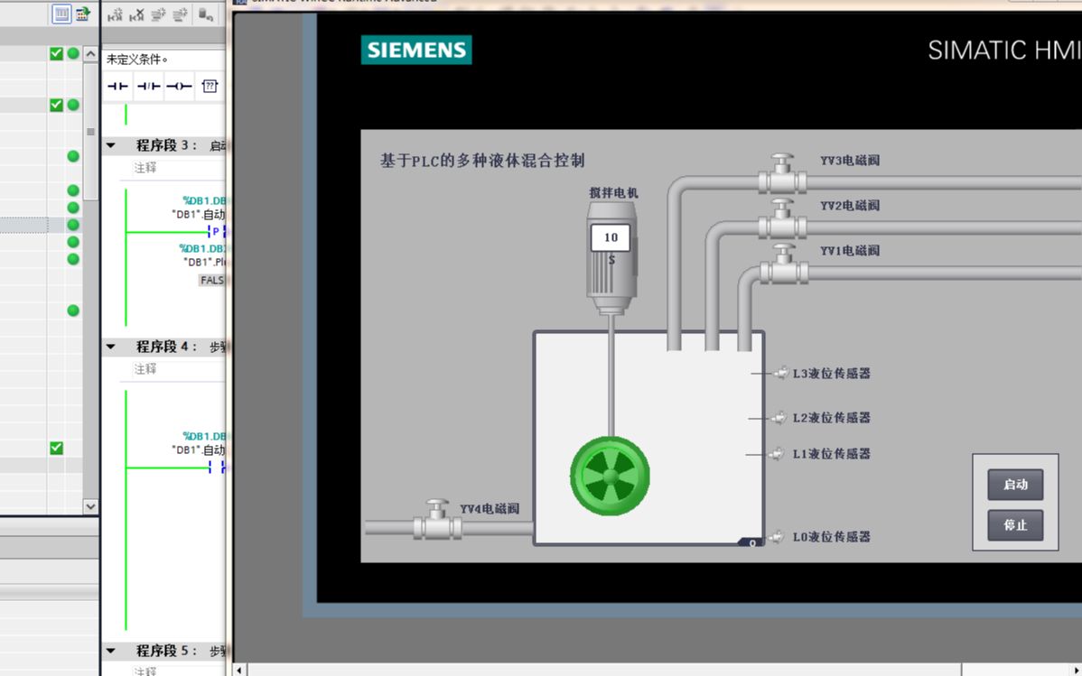Screen dimensions: 1082x676
Task: Collapse the 程序段4 network
Action: 110,347
